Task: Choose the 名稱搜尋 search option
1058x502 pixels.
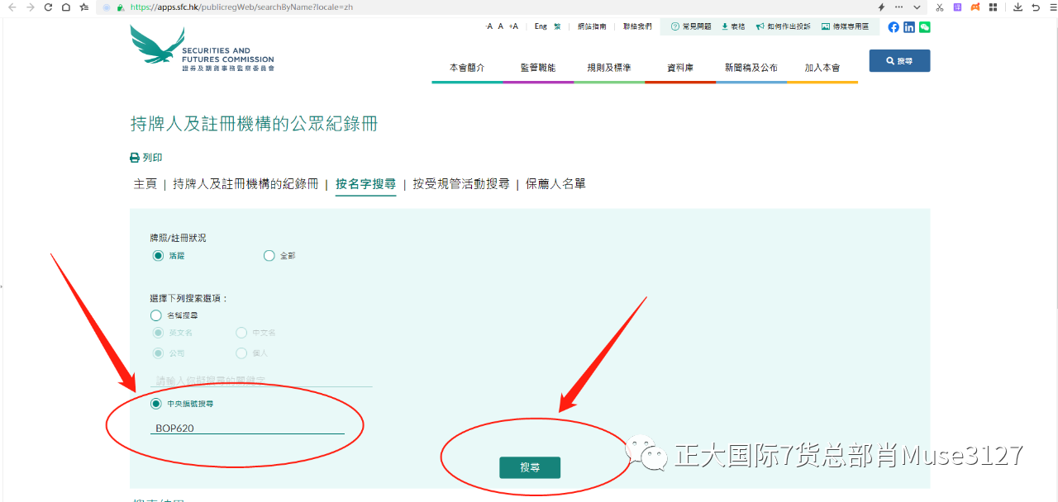Action: [x=156, y=315]
